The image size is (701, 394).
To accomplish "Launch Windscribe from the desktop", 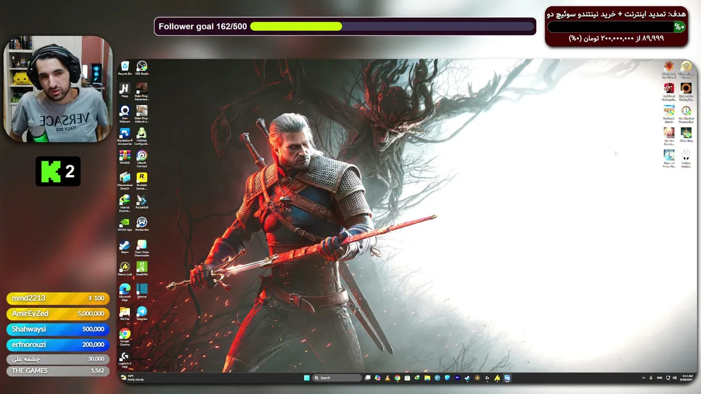I will coord(142,225).
